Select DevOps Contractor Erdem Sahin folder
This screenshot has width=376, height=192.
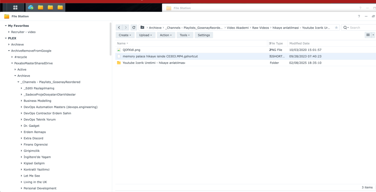click(47, 113)
